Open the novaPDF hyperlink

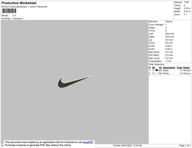88,142
